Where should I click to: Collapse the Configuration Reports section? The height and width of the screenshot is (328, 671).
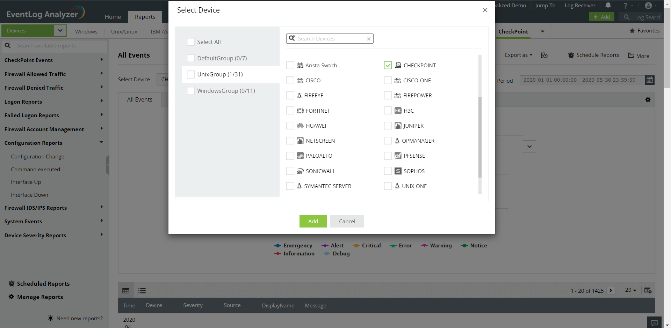click(x=101, y=142)
